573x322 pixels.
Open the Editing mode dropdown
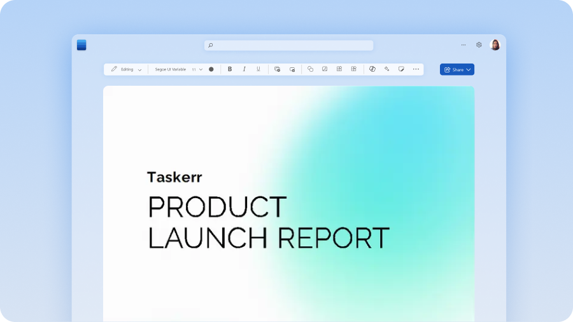[126, 69]
